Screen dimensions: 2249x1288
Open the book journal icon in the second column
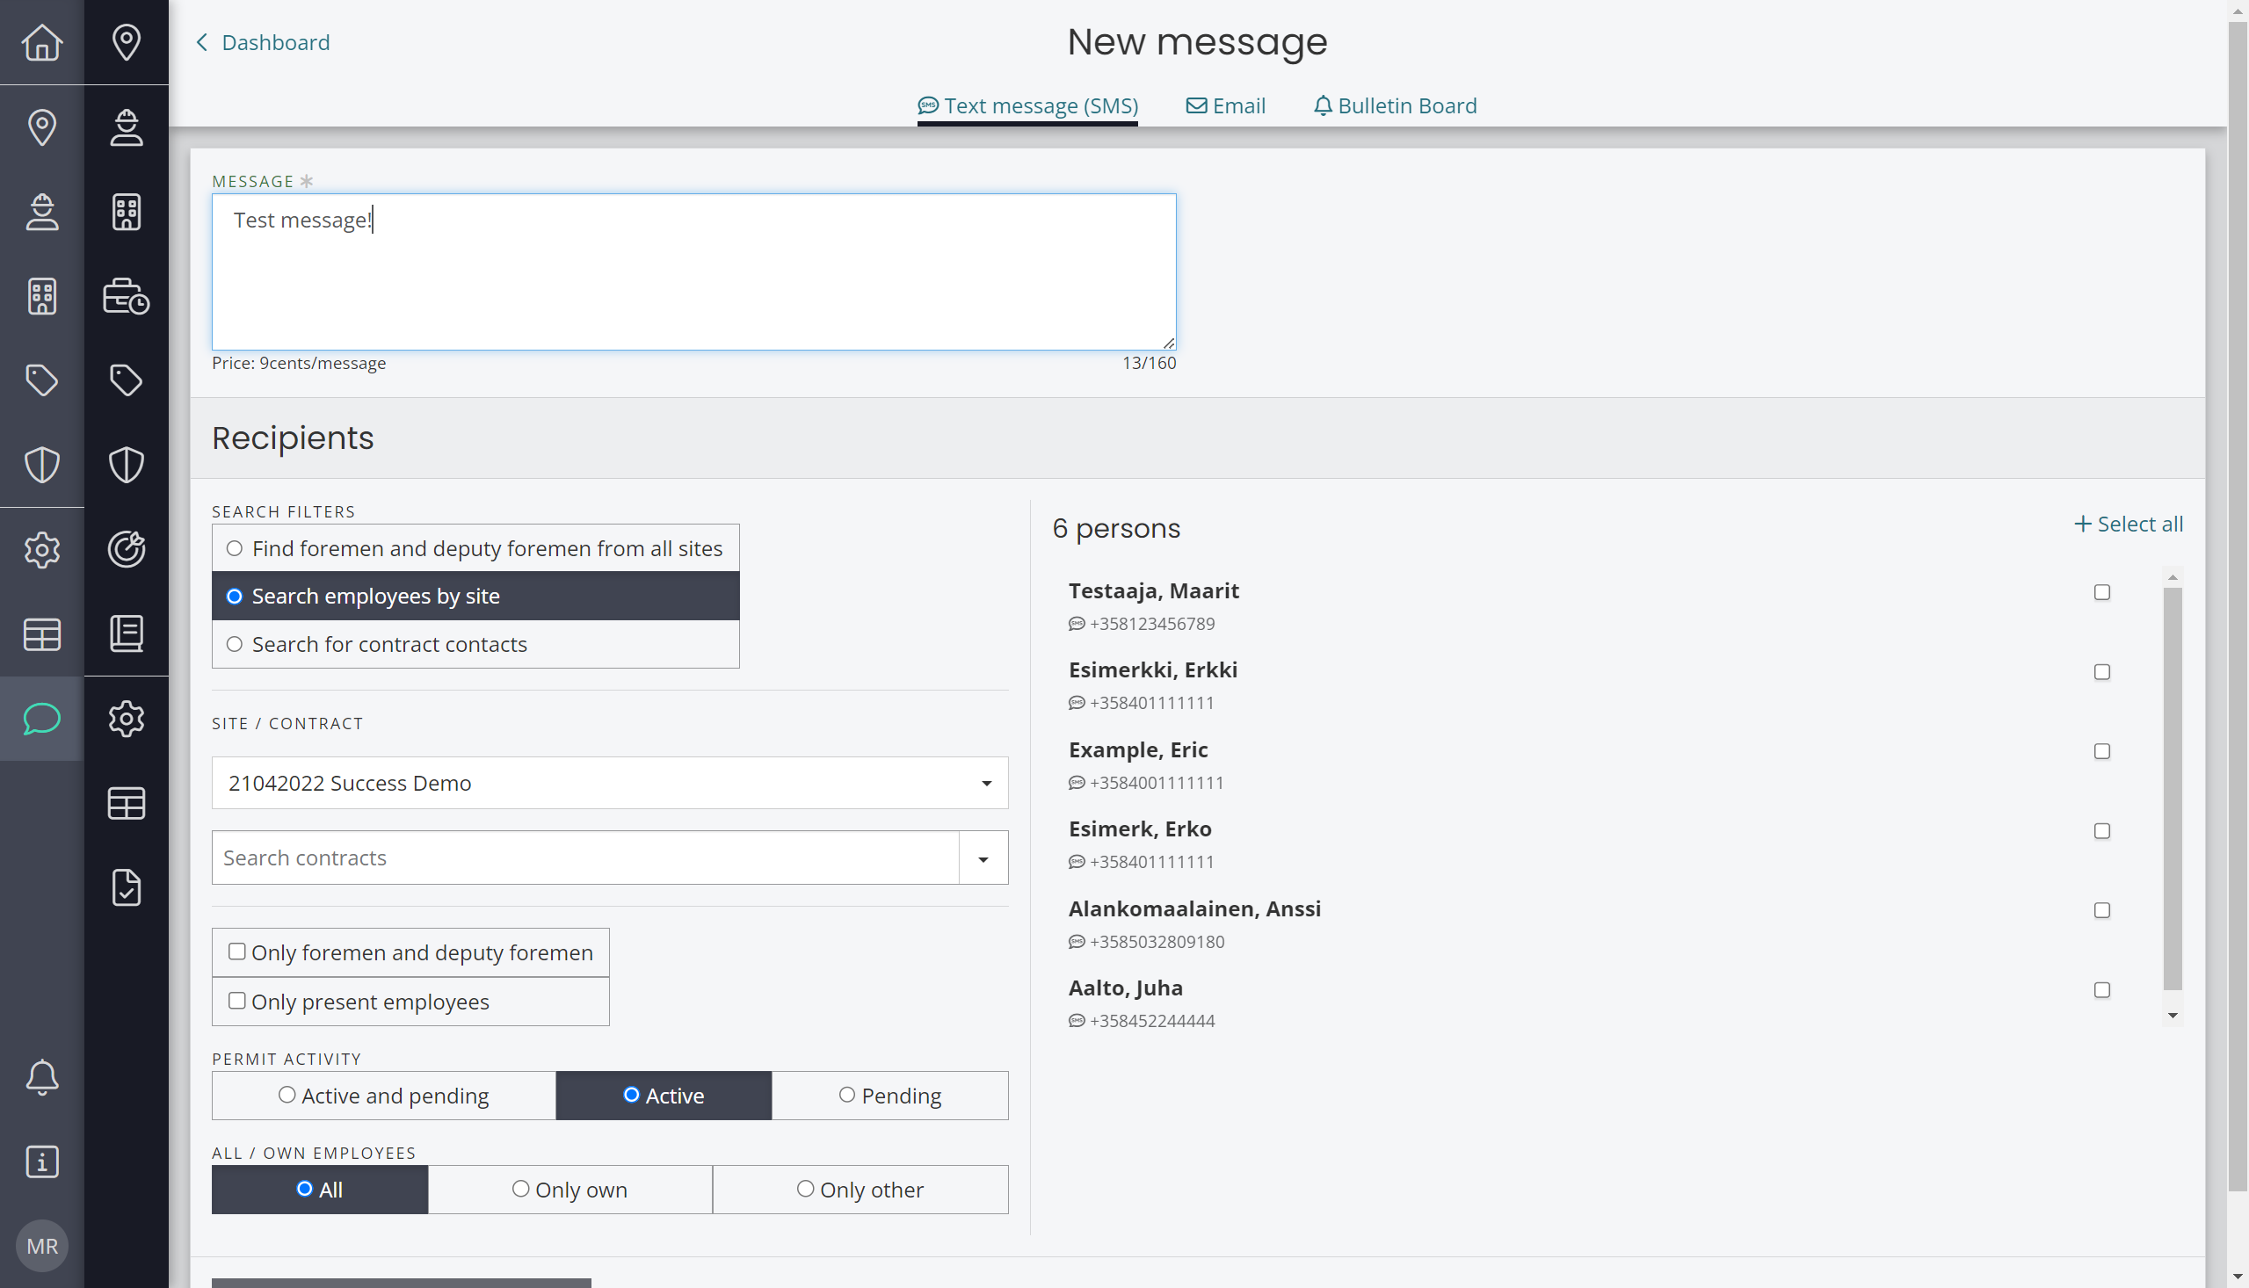click(127, 633)
